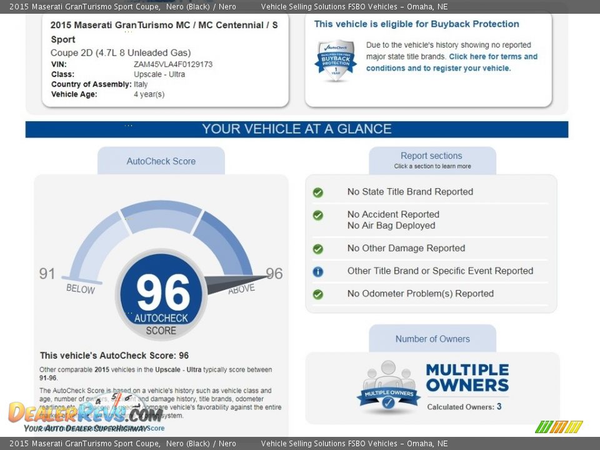Viewport: 600px width, 450px height.
Task: Click the AutoCheck score gauge arc
Action: pyautogui.click(x=161, y=217)
